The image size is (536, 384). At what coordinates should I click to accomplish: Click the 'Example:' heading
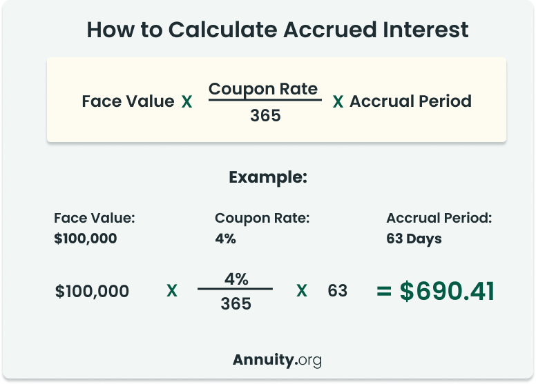pos(268,177)
